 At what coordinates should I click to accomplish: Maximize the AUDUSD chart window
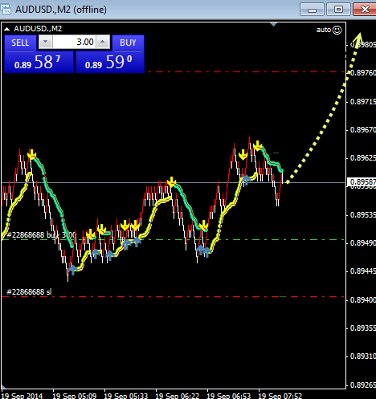[x=338, y=10]
